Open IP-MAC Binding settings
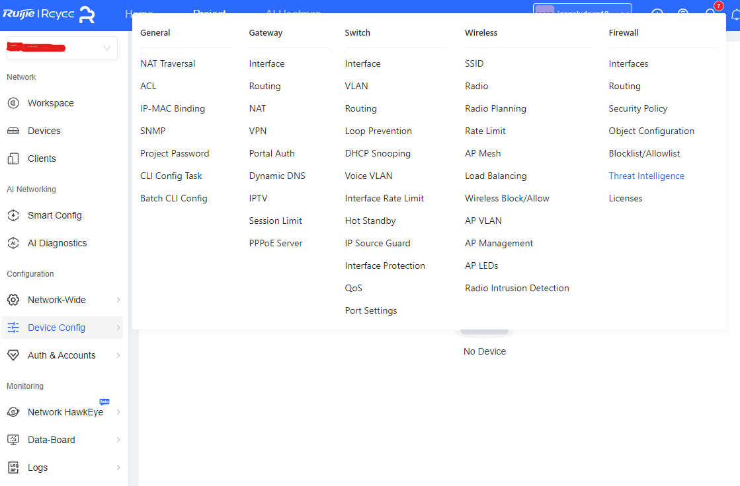This screenshot has width=740, height=486. 172,108
